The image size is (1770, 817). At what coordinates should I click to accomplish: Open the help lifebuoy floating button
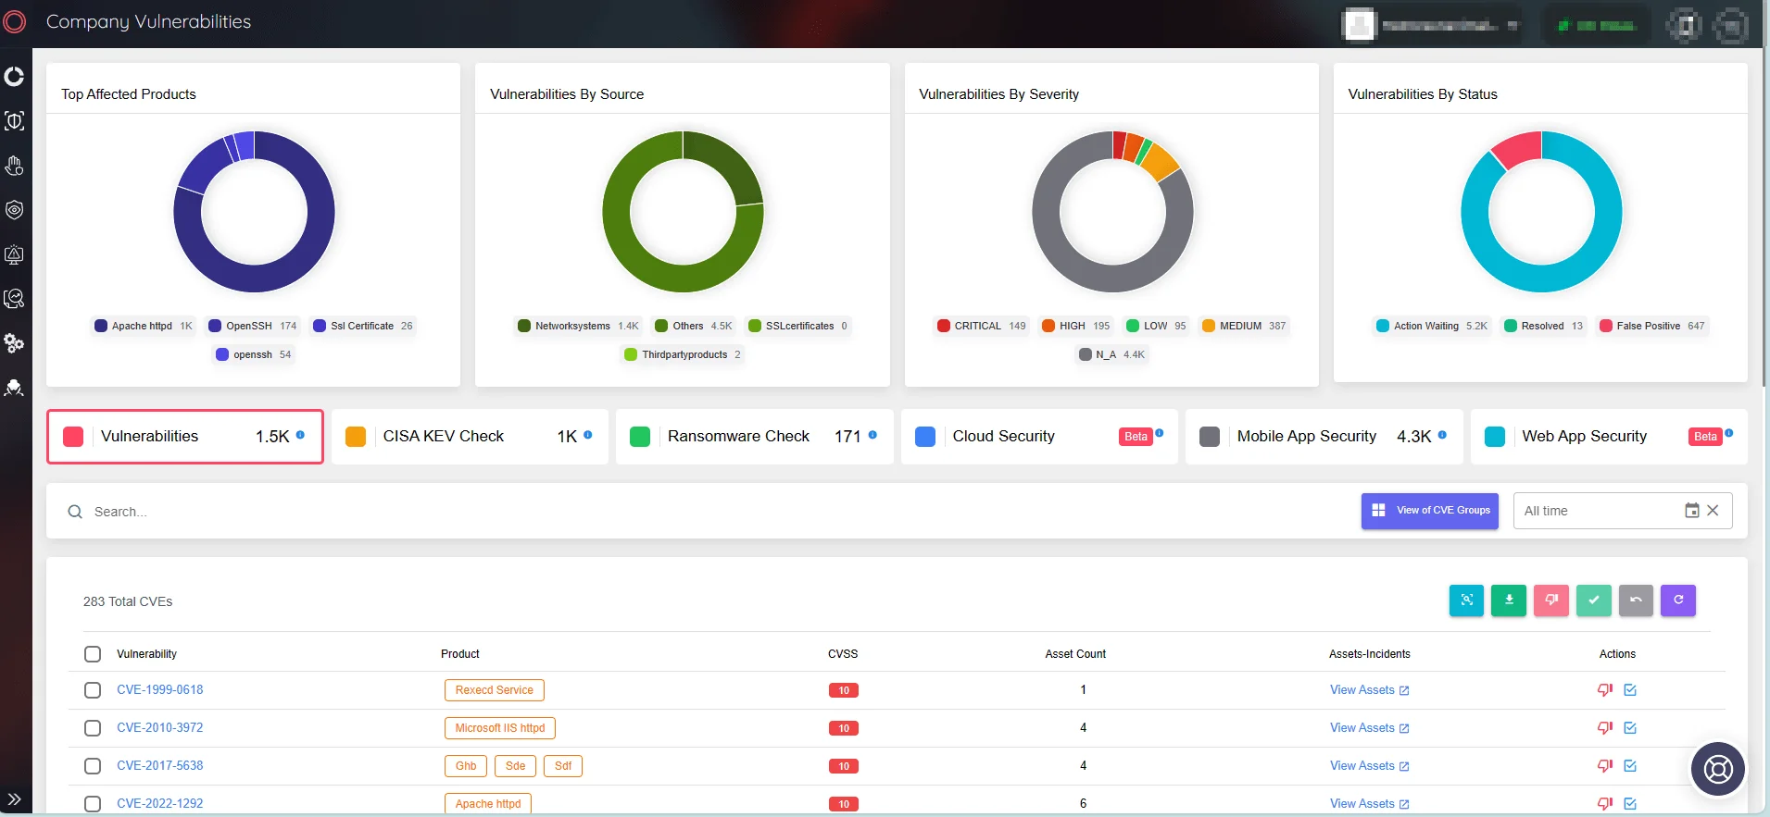pos(1718,769)
